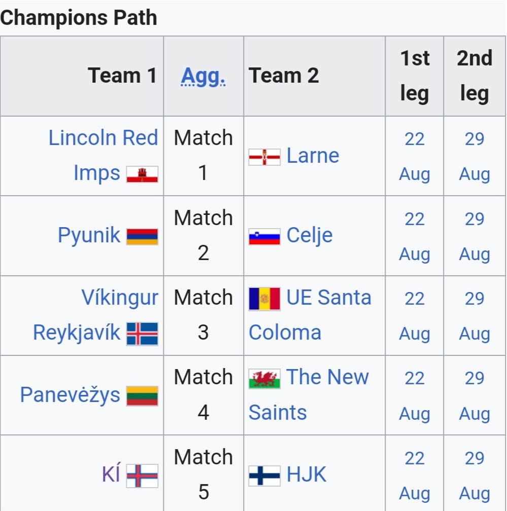Open the Agg. header link

[x=203, y=76]
